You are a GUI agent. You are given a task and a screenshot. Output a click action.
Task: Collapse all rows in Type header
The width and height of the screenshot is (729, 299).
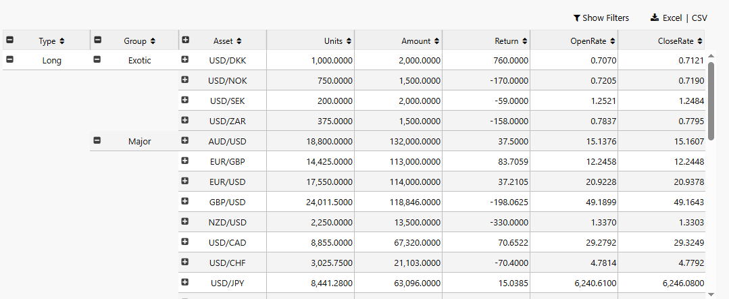(x=9, y=40)
